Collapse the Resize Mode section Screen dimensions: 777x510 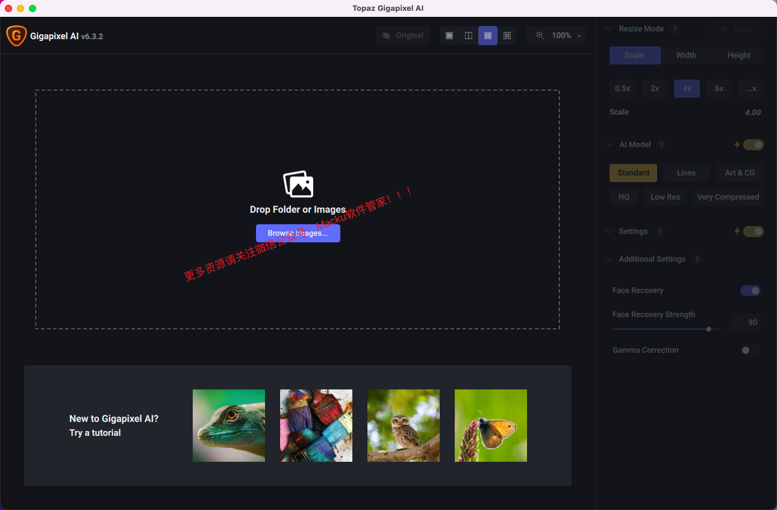click(x=609, y=29)
